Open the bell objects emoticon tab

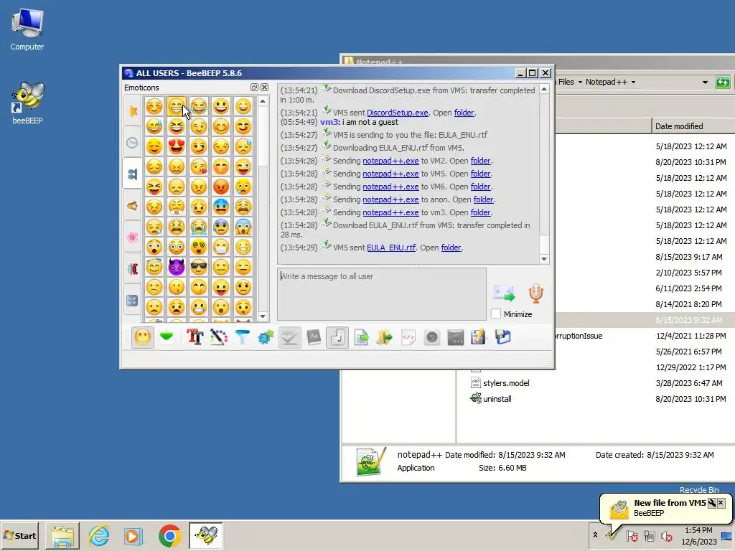[x=133, y=206]
